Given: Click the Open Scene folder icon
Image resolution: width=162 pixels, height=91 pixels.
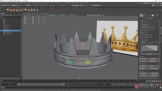Looking at the screenshot, I should coord(14,5).
